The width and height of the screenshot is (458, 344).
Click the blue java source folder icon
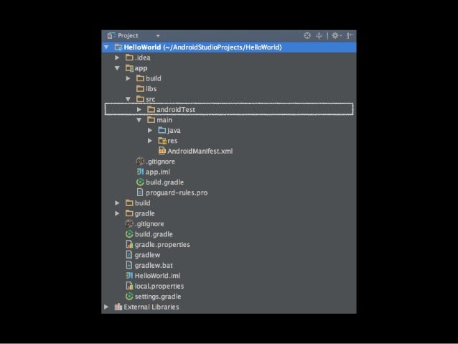click(162, 130)
